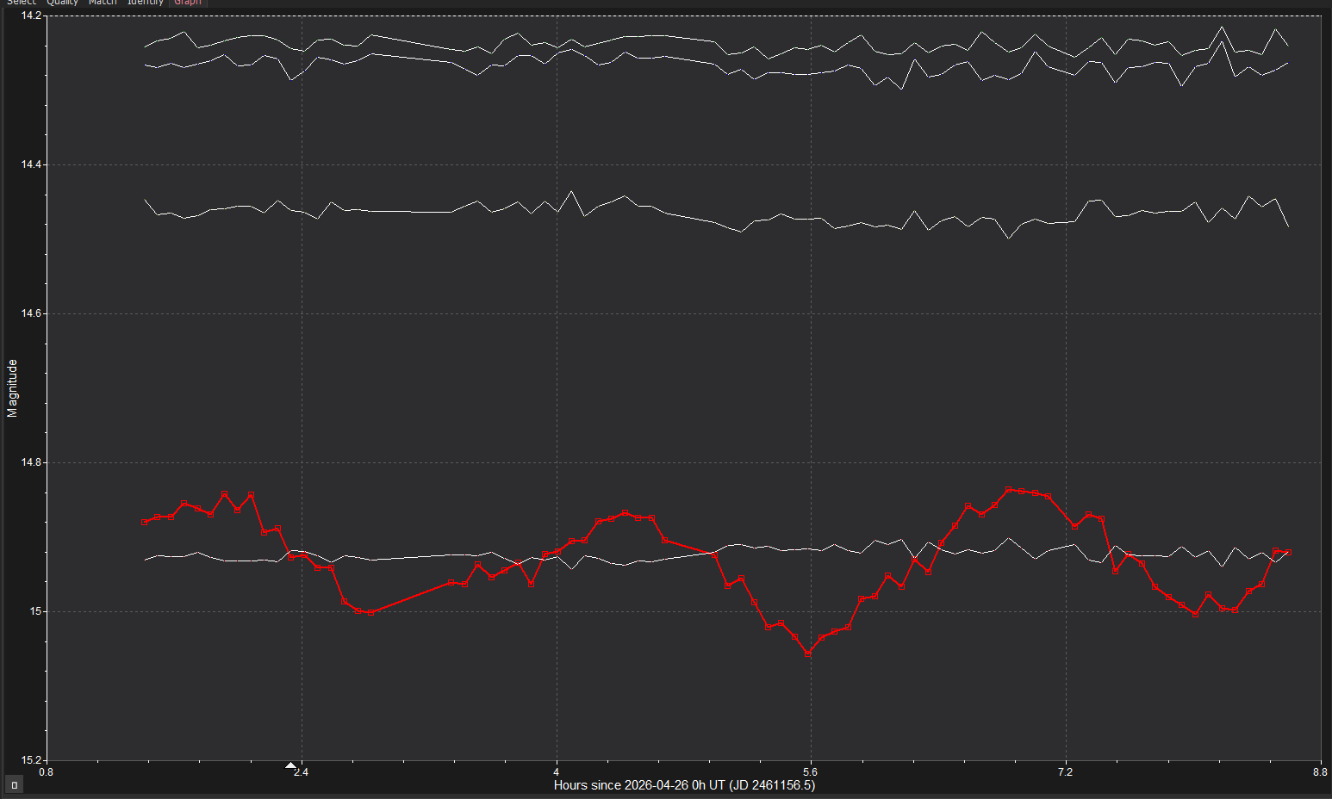Click the 15.2 tick label on magnitude axis
This screenshot has height=799, width=1332.
pyautogui.click(x=30, y=760)
